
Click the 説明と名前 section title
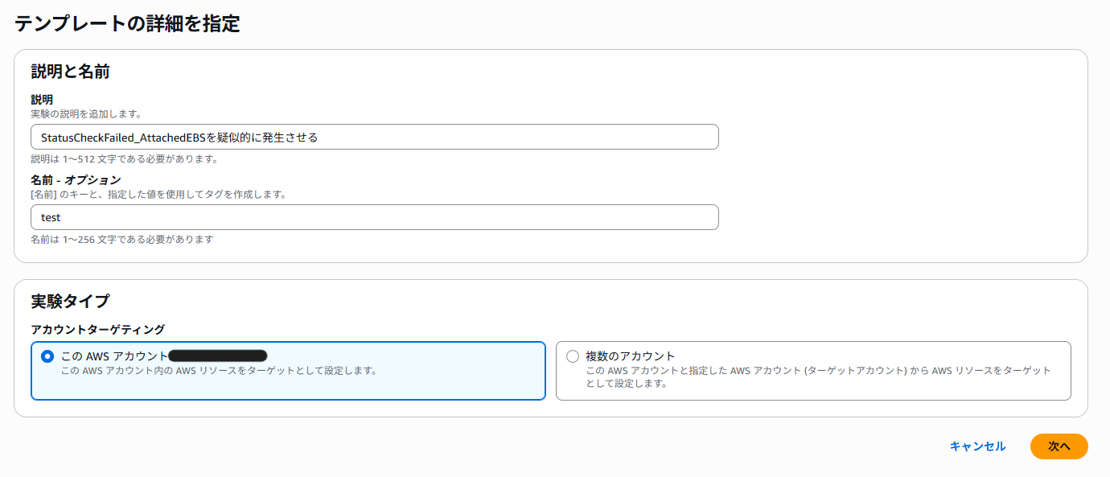70,72
